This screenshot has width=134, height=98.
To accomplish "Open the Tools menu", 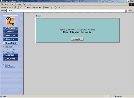I will (x=24, y=4).
